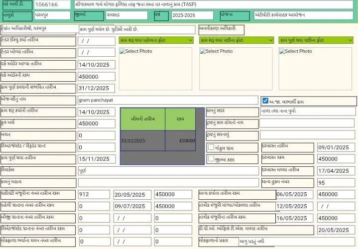Click the empty trust address field
This screenshot has width=358, height=249.
(307, 135)
